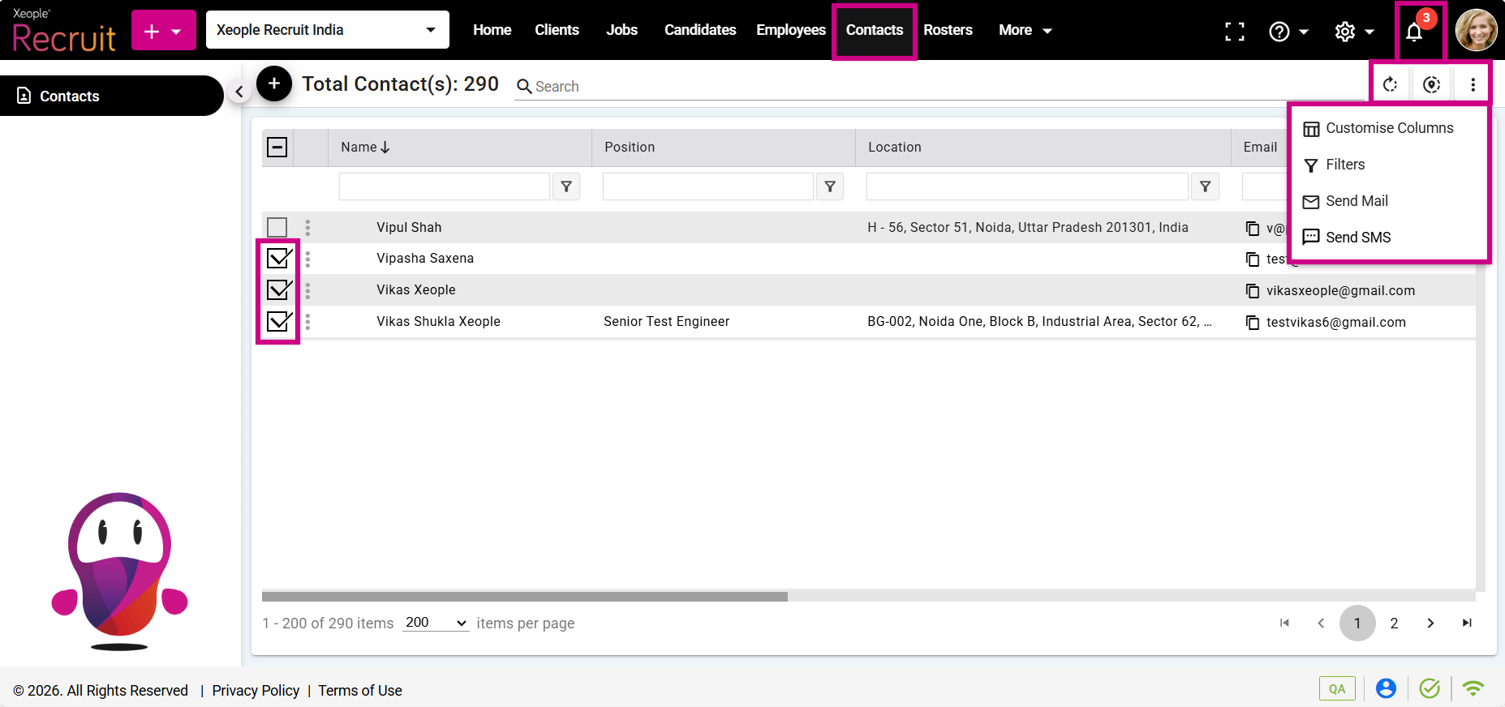Check the Vipul Shah row checkbox

point(277,227)
